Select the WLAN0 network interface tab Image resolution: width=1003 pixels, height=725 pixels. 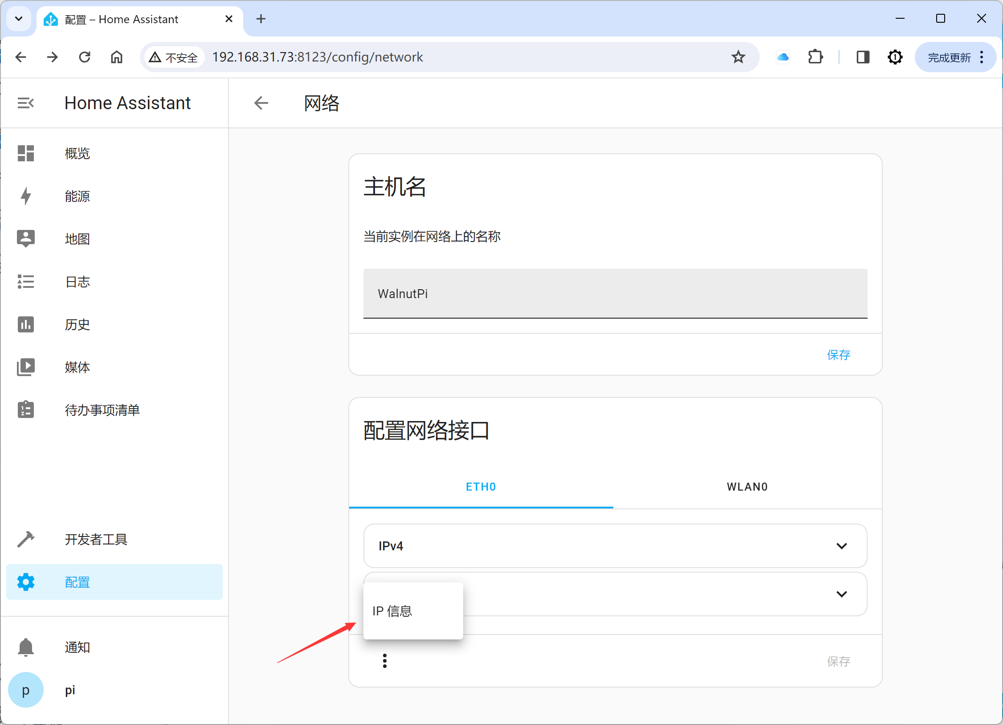pyautogui.click(x=748, y=487)
